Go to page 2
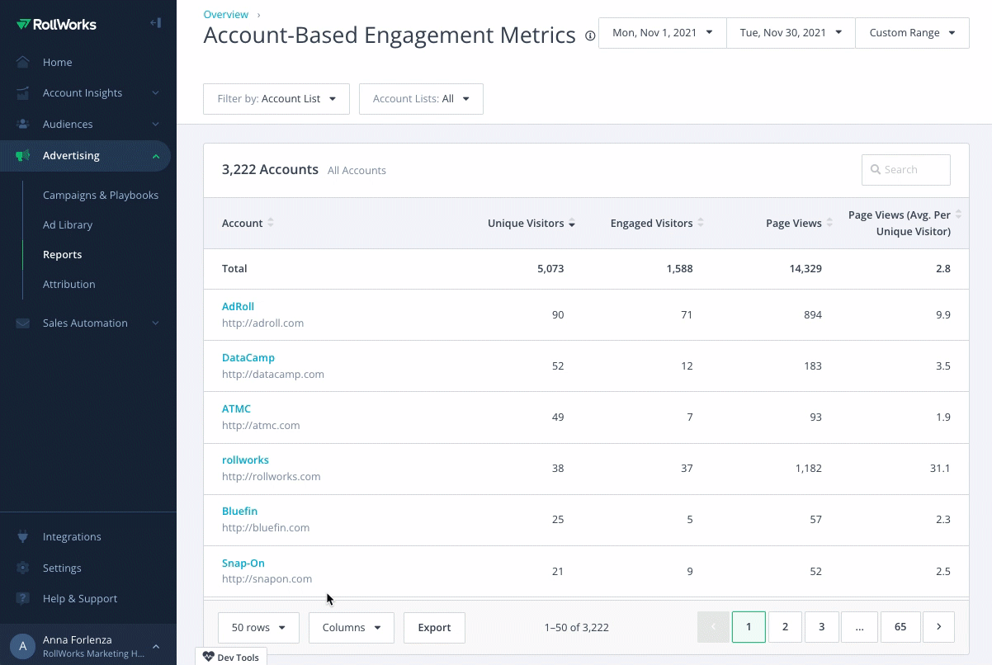992x665 pixels. click(785, 627)
